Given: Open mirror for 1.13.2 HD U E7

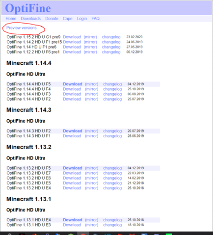Looking at the screenshot, I should [x=92, y=173].
